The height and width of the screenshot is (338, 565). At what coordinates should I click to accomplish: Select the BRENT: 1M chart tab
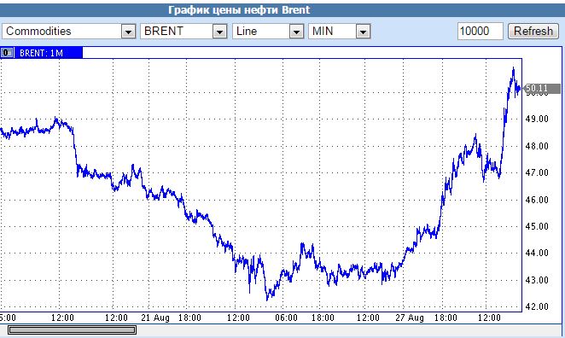point(42,53)
